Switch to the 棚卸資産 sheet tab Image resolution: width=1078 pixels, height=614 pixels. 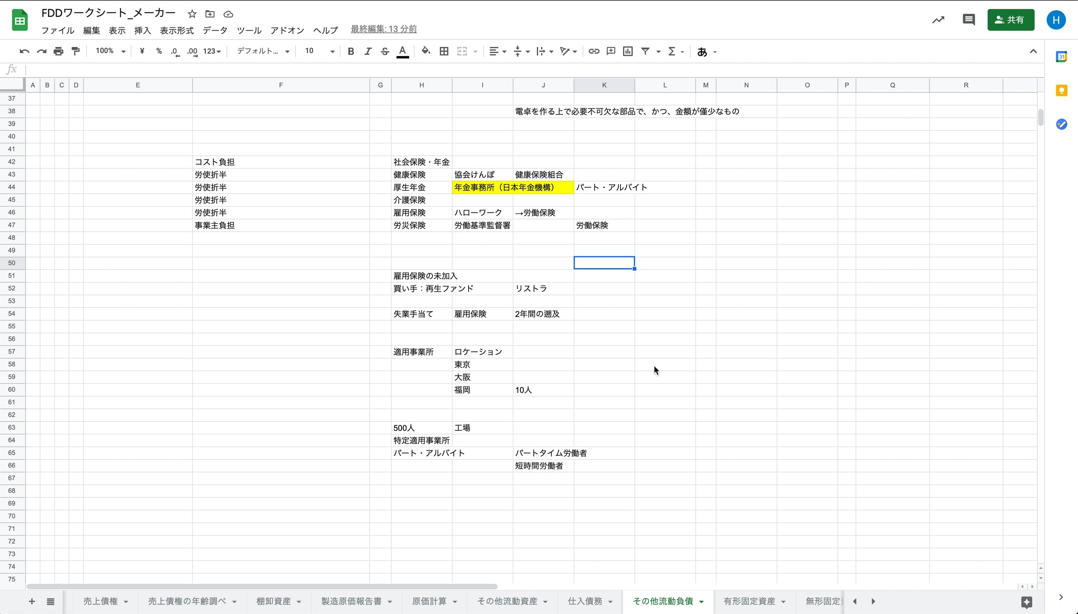(x=273, y=601)
